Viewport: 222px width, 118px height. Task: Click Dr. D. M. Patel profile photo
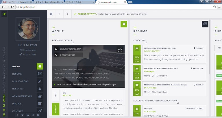[28, 29]
